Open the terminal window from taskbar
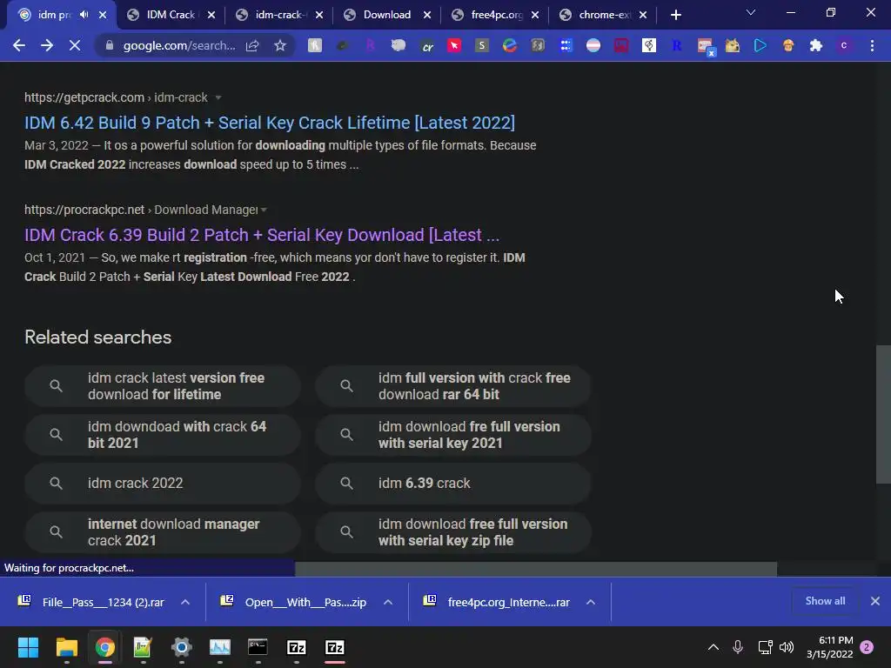Image resolution: width=891 pixels, height=668 pixels. (258, 647)
